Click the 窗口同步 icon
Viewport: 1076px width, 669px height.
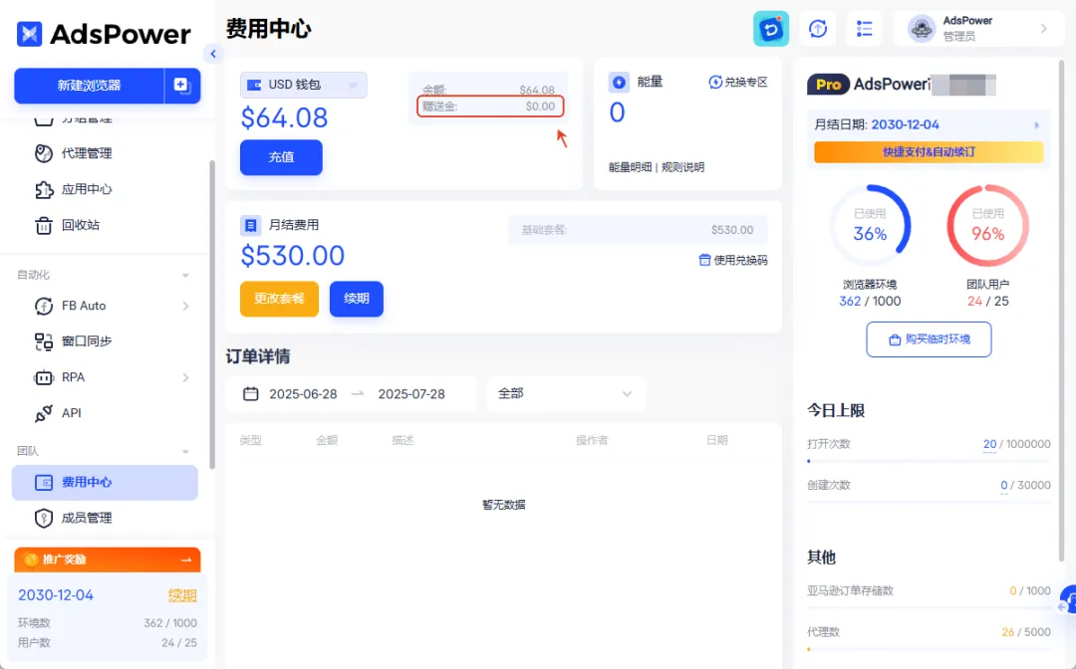coord(44,341)
